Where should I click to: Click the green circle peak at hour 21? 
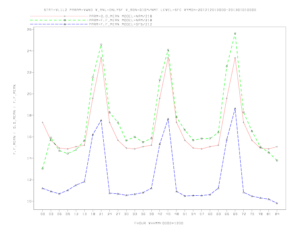[x=101, y=45]
